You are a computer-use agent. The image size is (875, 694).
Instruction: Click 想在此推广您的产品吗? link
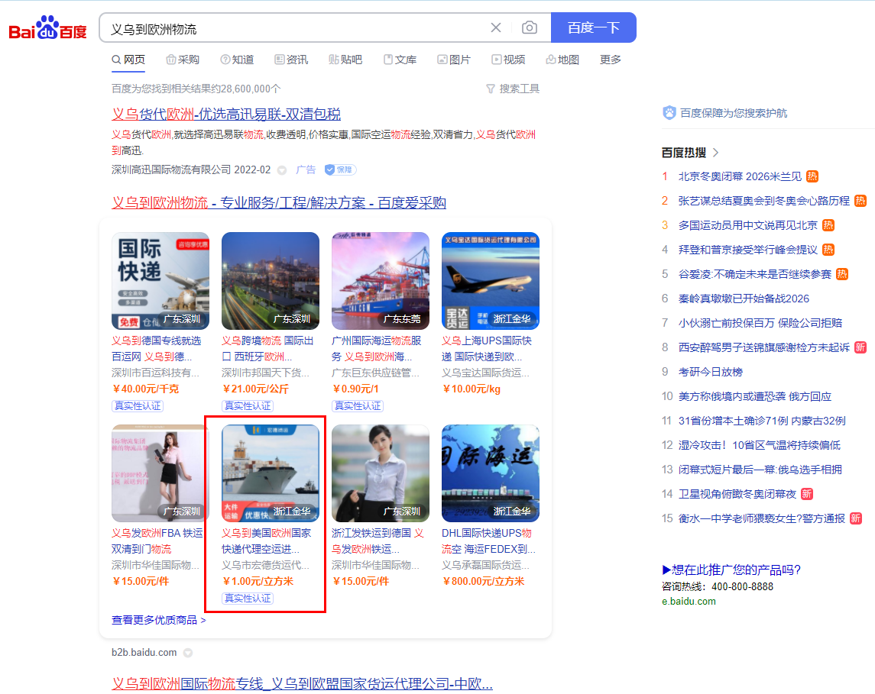point(731,570)
